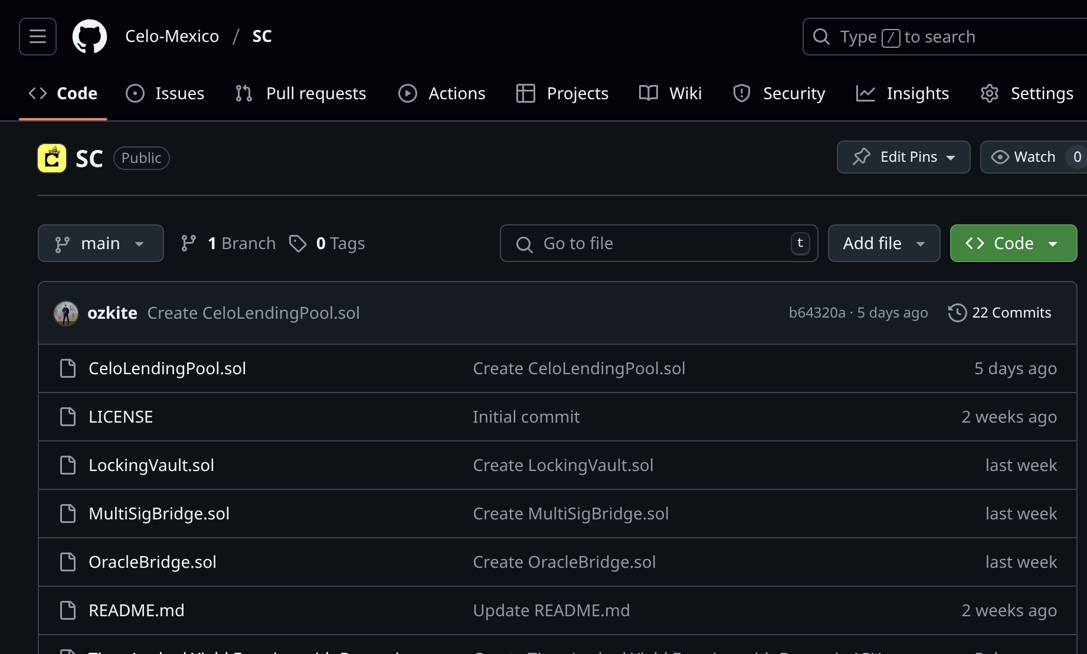Open the Edit Pins dropdown
1087x654 pixels.
[x=903, y=157]
